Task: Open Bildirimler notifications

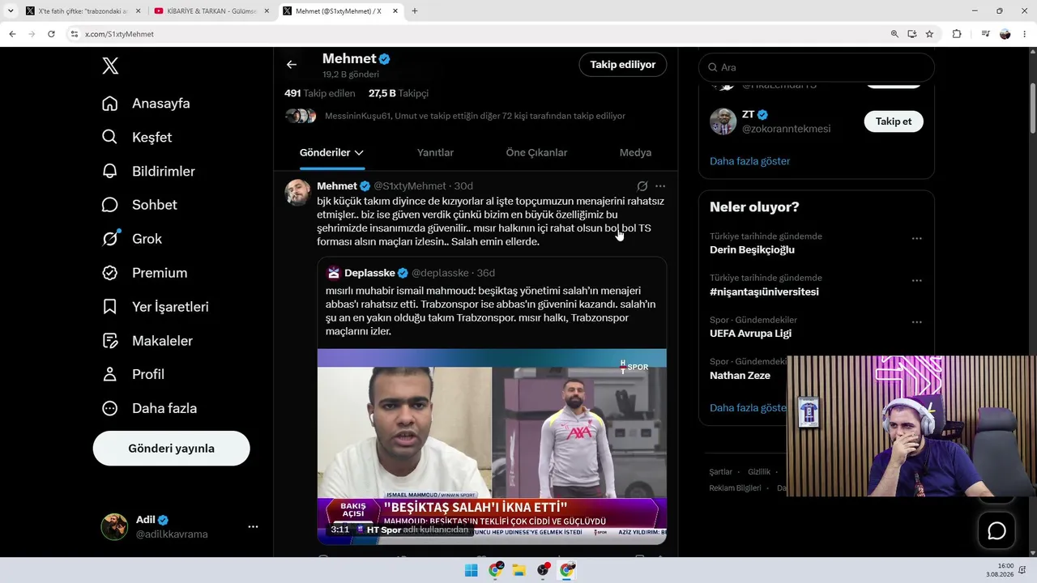Action: (148, 172)
